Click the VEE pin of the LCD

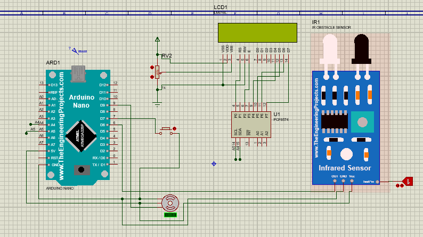pyautogui.click(x=231, y=59)
